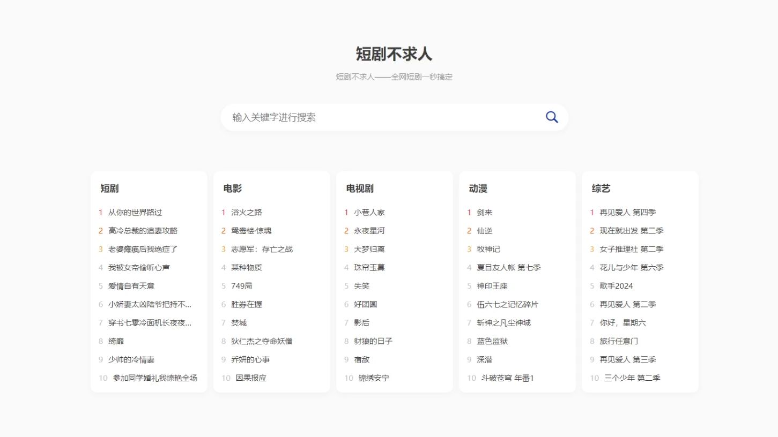This screenshot has height=437, width=778.
Task: Select movie 鸳鸯楼·惊魂
Action: [x=251, y=231]
